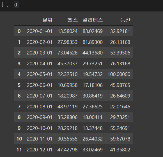Select date cell 2020-05-01
Image resolution: width=163 pixels, height=157 pixels.
click(40, 74)
